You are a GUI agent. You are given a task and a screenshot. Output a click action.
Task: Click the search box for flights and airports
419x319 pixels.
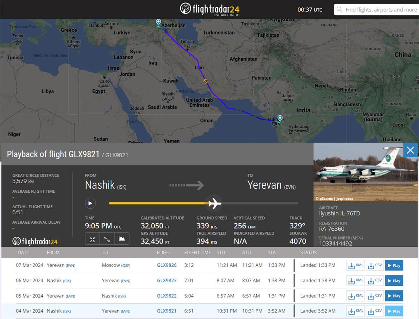376,9
